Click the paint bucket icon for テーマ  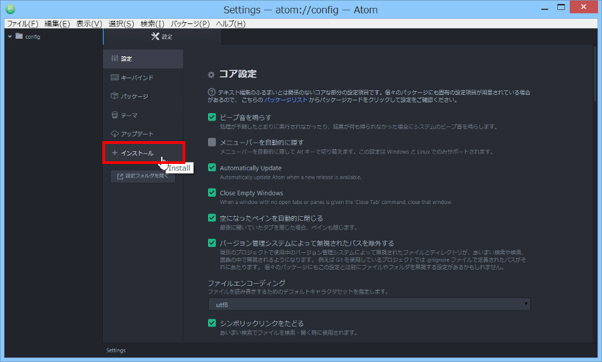pos(114,114)
